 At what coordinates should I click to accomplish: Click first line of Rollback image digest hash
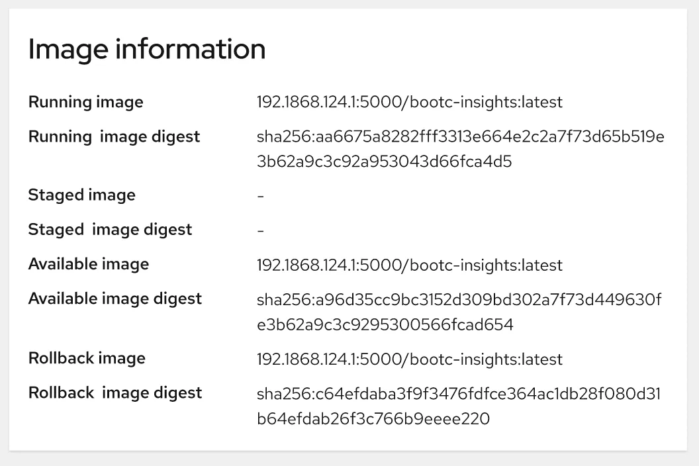(x=458, y=394)
